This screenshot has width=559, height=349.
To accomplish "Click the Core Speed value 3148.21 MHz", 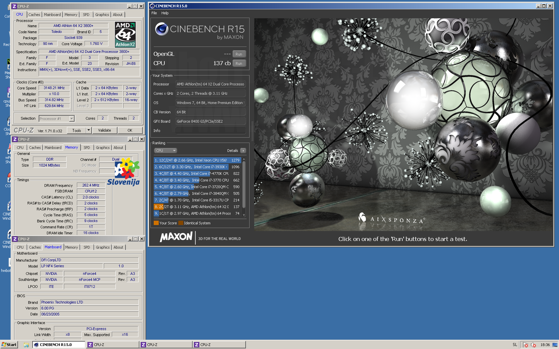I will click(54, 88).
